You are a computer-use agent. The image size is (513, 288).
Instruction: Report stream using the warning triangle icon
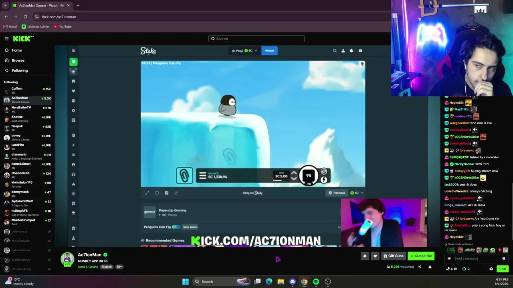coord(430,267)
